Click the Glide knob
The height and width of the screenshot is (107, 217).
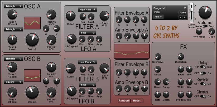click(211, 32)
